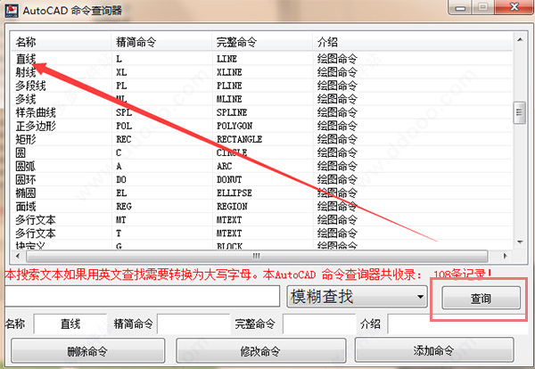
Task: Click the POL short command cell
Action: (124, 126)
